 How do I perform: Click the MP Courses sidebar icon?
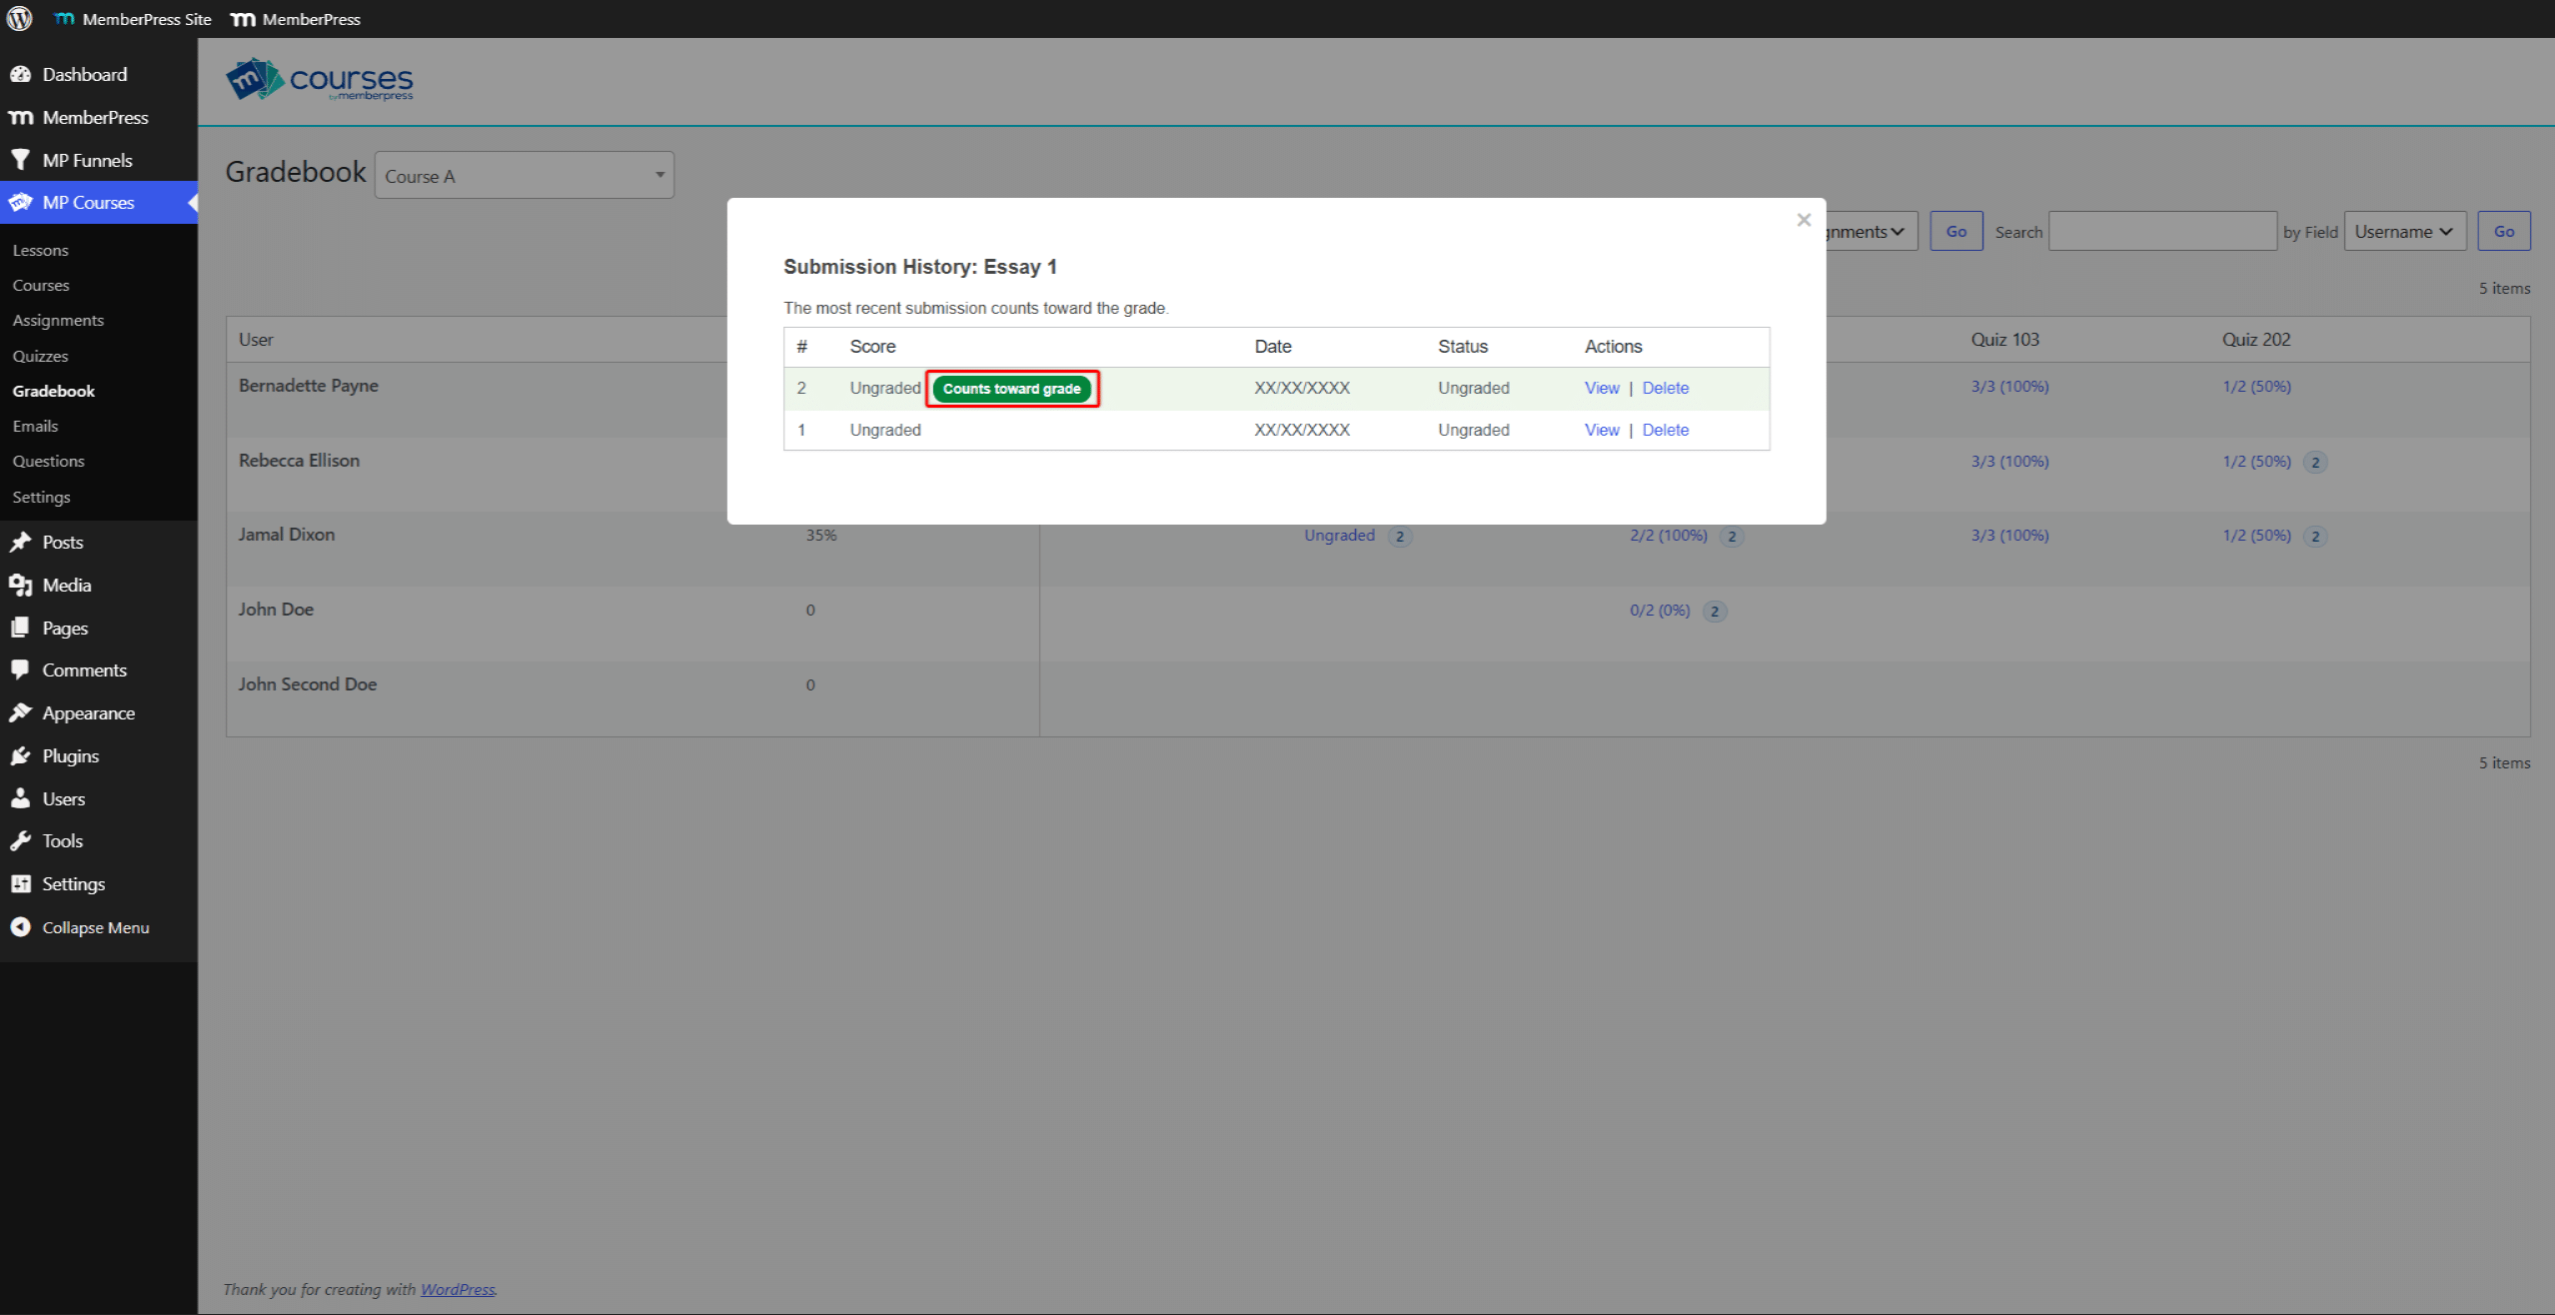pyautogui.click(x=20, y=202)
